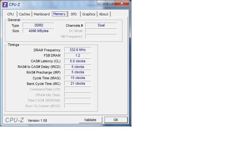Viewport: 242px width, 151px height.
Task: Click the empty Command Rate (CR) field
Action: 78,89
